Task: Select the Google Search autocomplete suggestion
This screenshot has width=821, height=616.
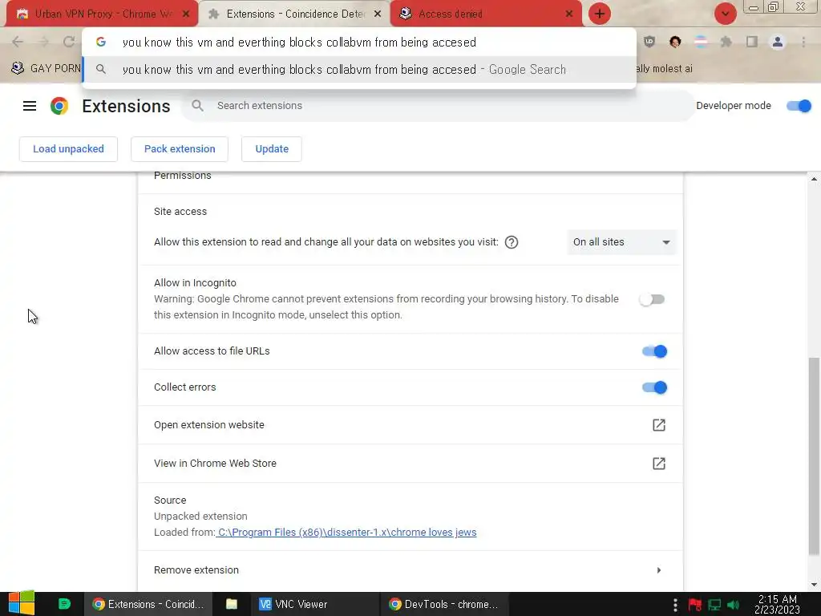Action: (359, 69)
